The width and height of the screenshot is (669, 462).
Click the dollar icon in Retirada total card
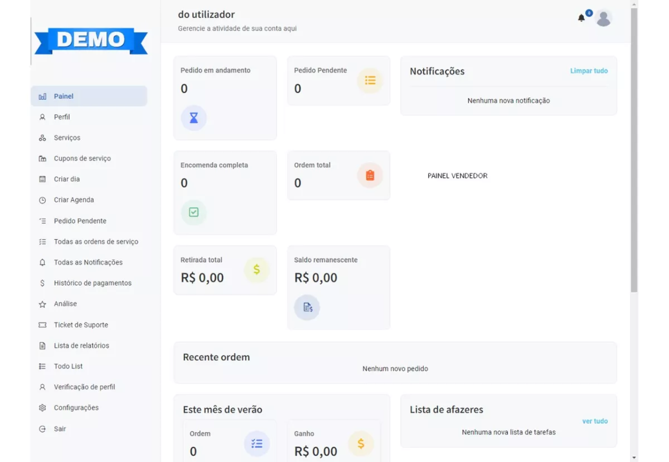[256, 270]
